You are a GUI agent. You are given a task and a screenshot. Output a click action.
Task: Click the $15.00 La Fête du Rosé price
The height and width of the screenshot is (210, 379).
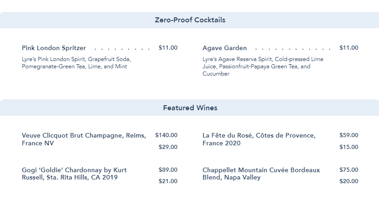pos(349,147)
